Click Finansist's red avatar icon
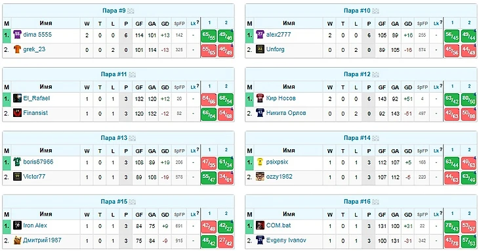 click(17, 113)
